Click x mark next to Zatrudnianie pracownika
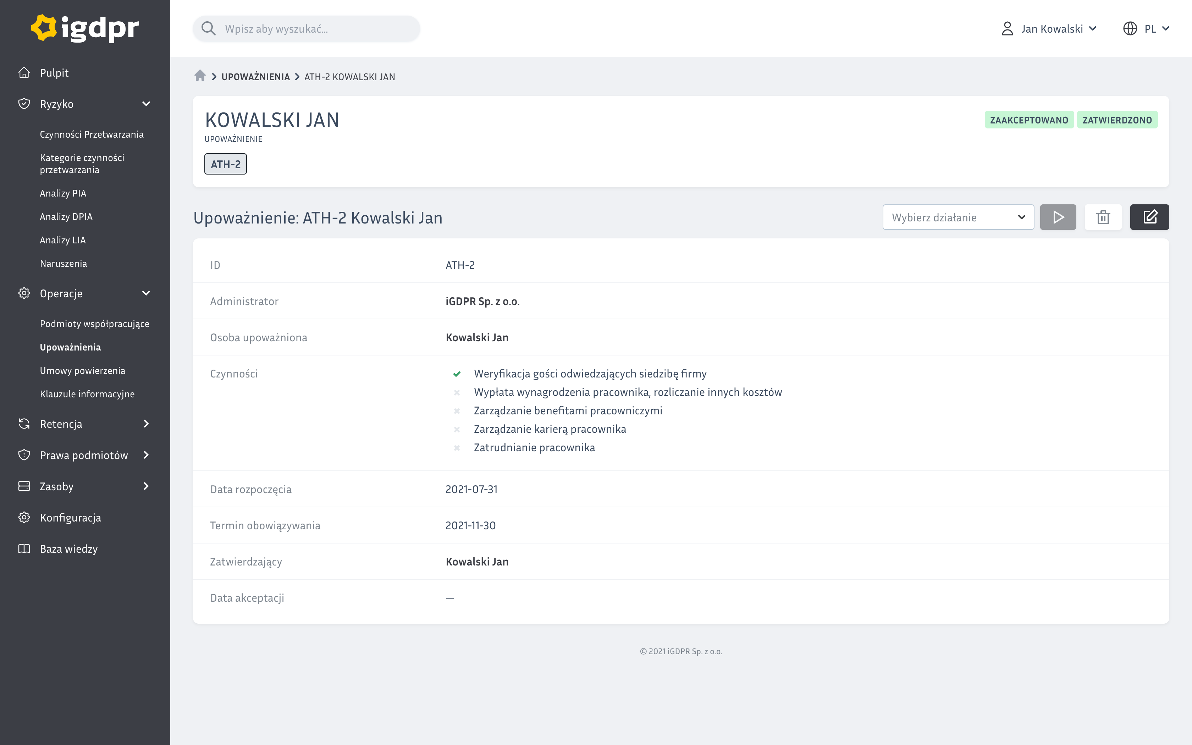The height and width of the screenshot is (745, 1192). [x=457, y=448]
